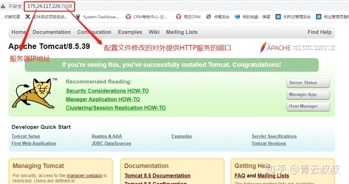Image resolution: width=349 pixels, height=184 pixels.
Task: Open the Servlet Specifications link
Action: [x=274, y=136]
